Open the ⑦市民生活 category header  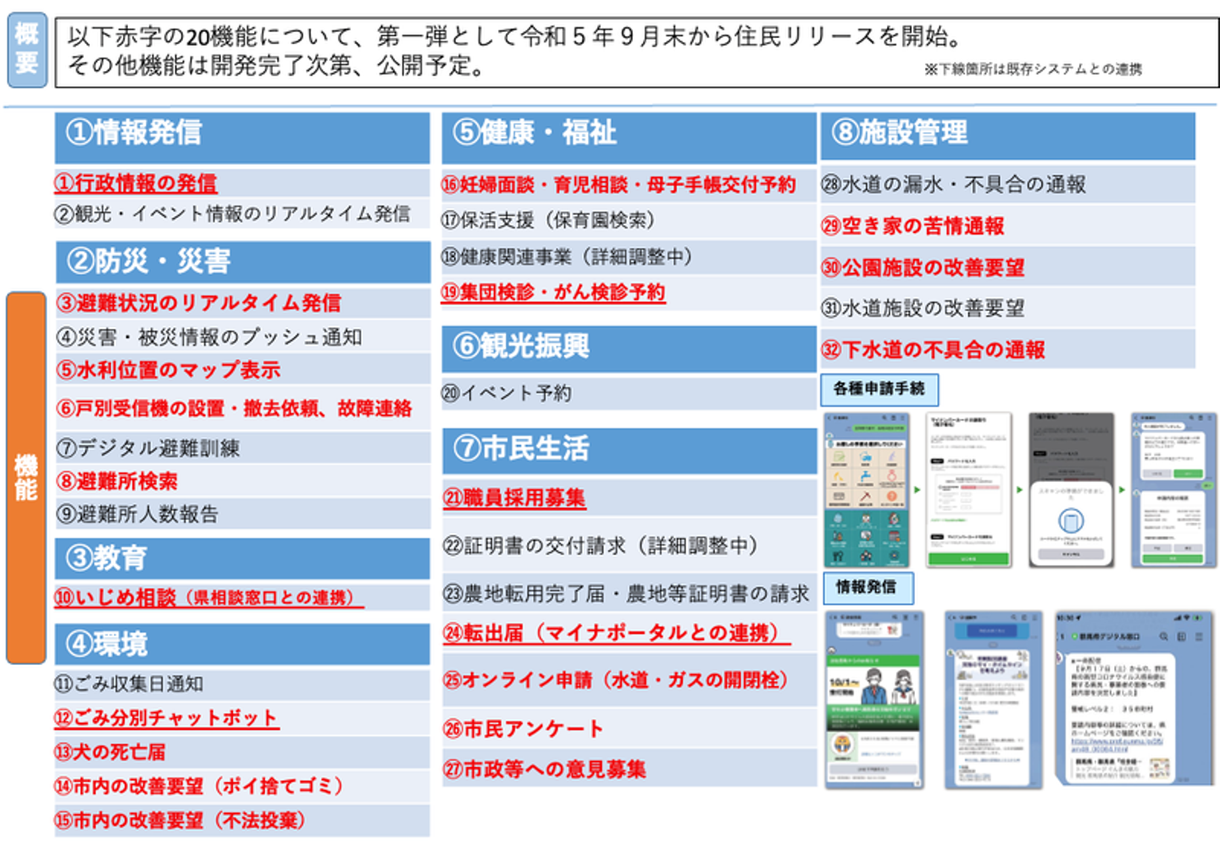point(629,450)
